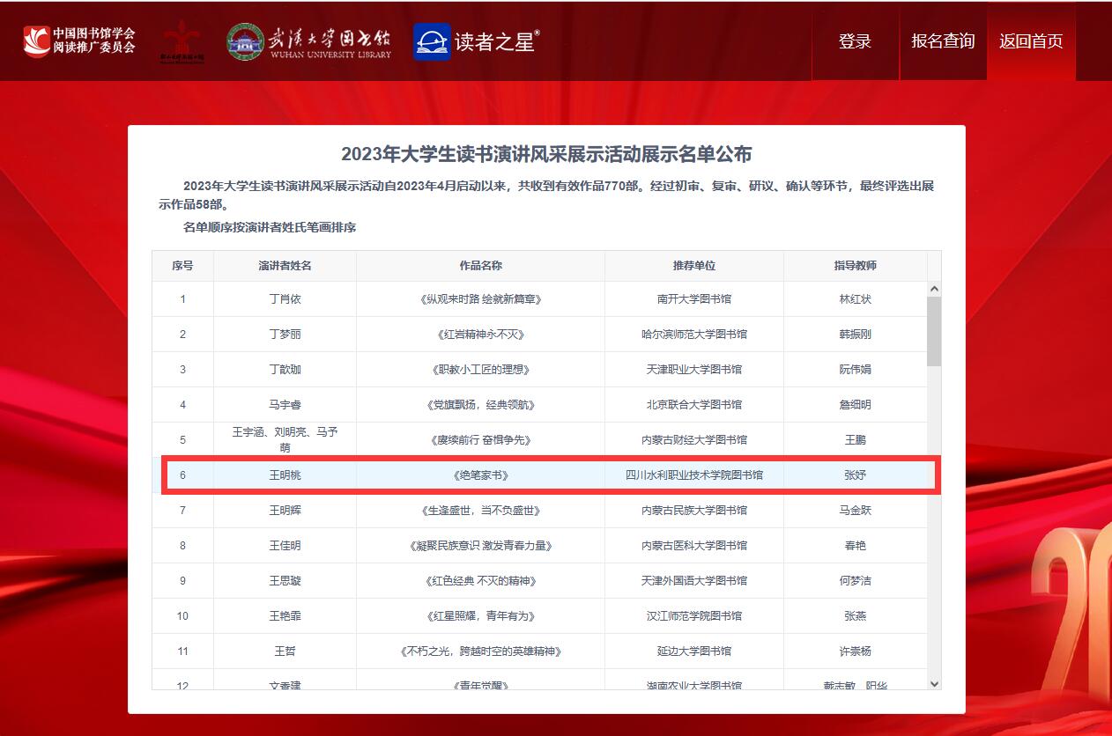Select speaker name 丁歆珈
The width and height of the screenshot is (1112, 736).
(285, 370)
